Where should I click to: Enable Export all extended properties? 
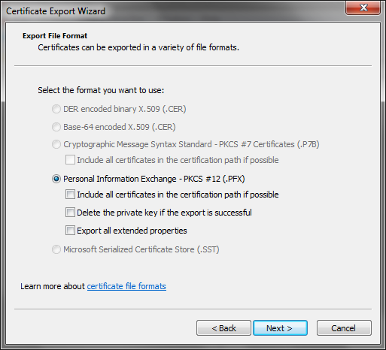[70, 231]
